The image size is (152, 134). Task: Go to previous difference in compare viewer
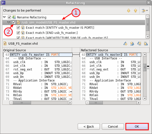point(132,44)
